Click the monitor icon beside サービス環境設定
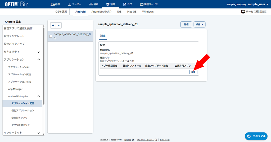 [x=243, y=12]
